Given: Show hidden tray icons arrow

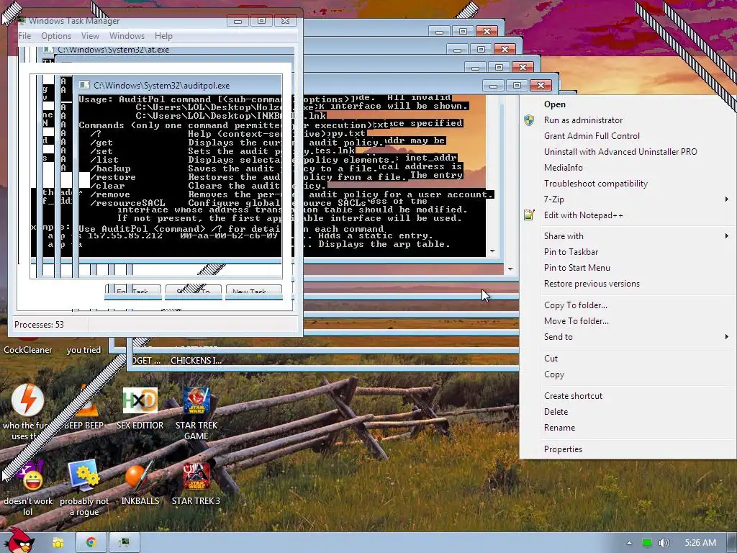Looking at the screenshot, I should [x=629, y=543].
